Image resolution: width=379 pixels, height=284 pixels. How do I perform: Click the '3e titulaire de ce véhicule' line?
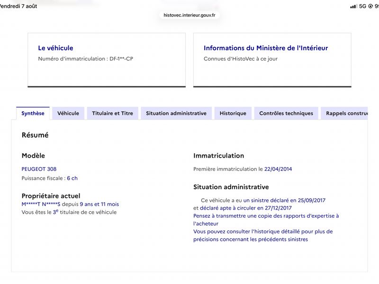click(69, 212)
